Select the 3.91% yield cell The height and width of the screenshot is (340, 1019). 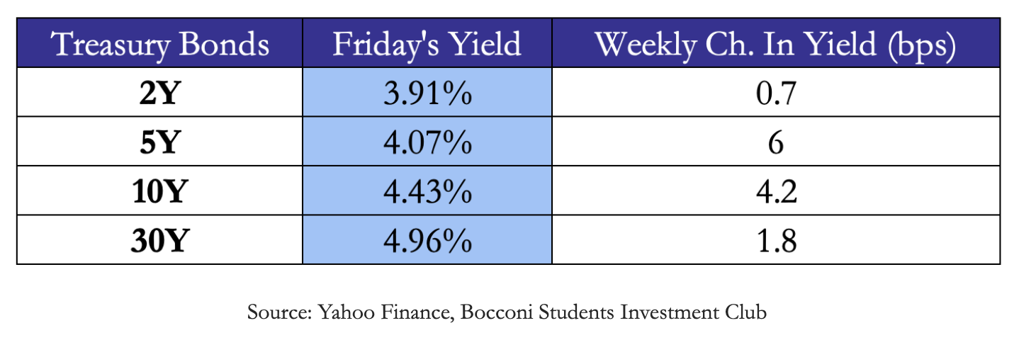click(x=427, y=94)
